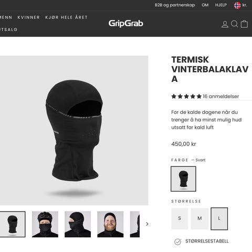Open the B2B og partnerskap link

coord(175,5)
